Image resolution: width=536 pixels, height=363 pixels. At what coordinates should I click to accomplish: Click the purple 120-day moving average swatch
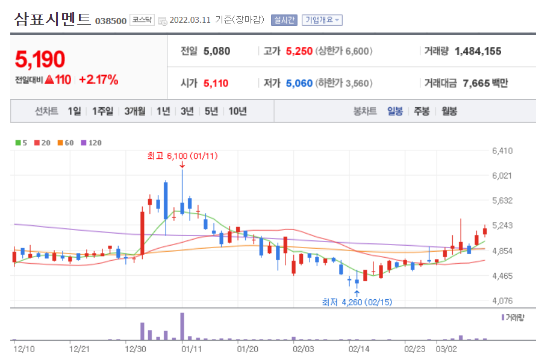coord(83,143)
